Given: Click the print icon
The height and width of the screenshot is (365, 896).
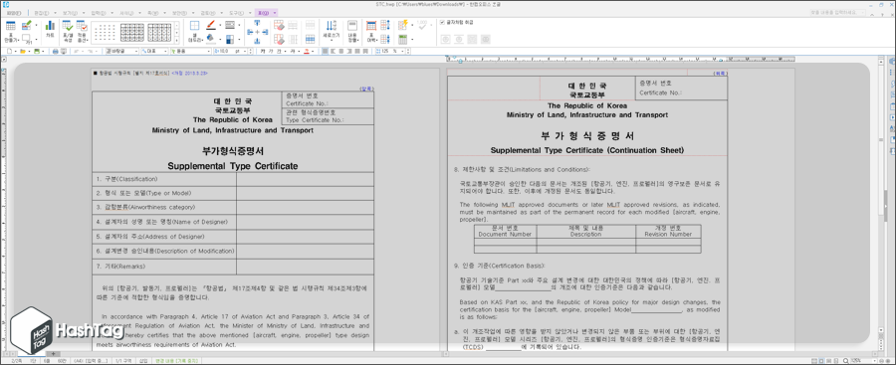Looking at the screenshot, I should [56, 52].
